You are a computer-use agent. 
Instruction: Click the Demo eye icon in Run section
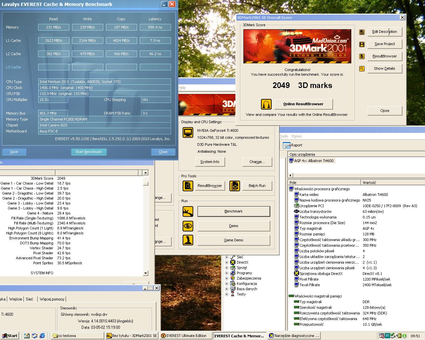tap(188, 226)
